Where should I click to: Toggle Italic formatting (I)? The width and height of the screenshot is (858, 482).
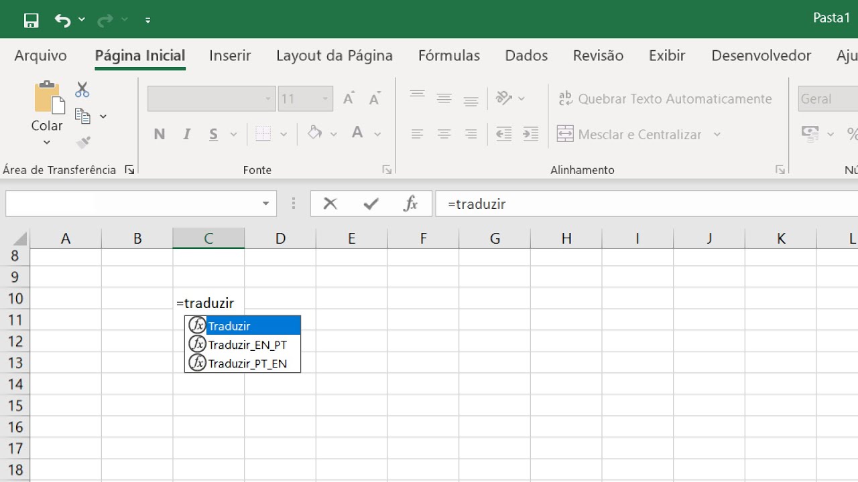click(x=187, y=135)
